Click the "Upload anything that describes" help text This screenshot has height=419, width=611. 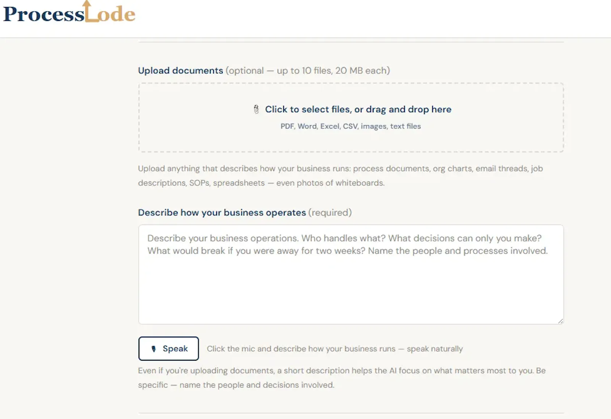[x=340, y=176]
